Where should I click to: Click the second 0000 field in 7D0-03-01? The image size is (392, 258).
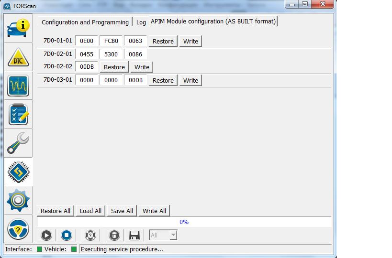[x=111, y=80]
